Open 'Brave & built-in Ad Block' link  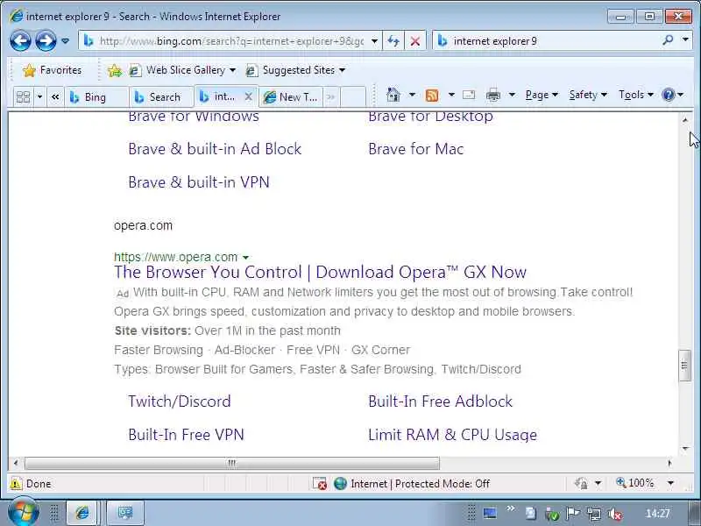[x=215, y=149]
